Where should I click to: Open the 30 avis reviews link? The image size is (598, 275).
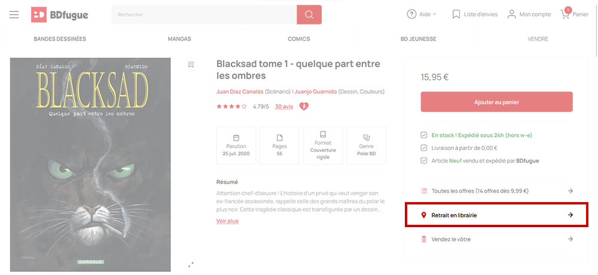(284, 106)
